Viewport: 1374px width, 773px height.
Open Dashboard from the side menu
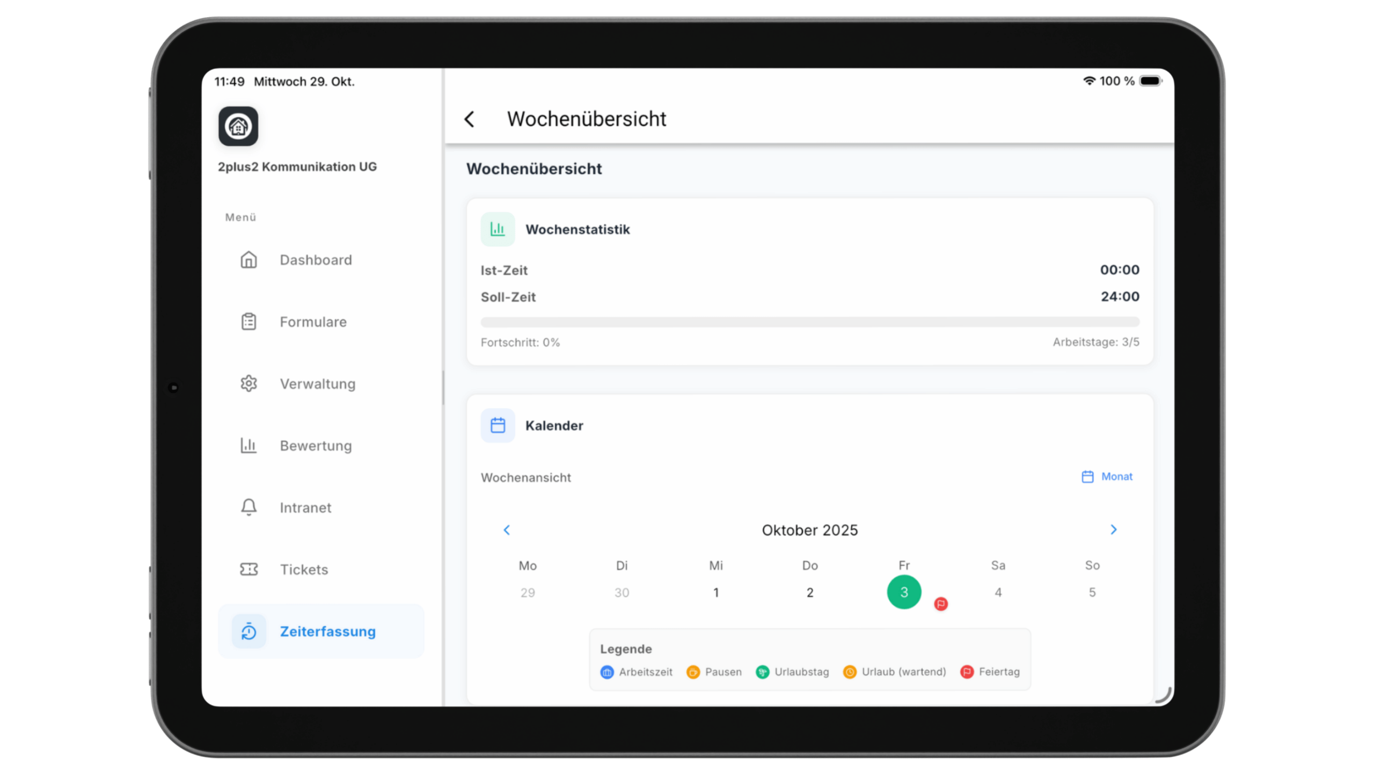tap(316, 260)
